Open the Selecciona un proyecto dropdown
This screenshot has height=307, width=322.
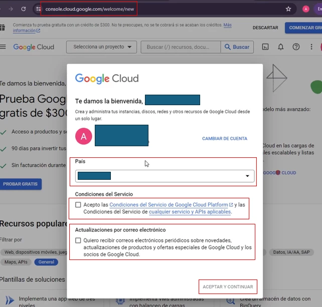tap(101, 47)
